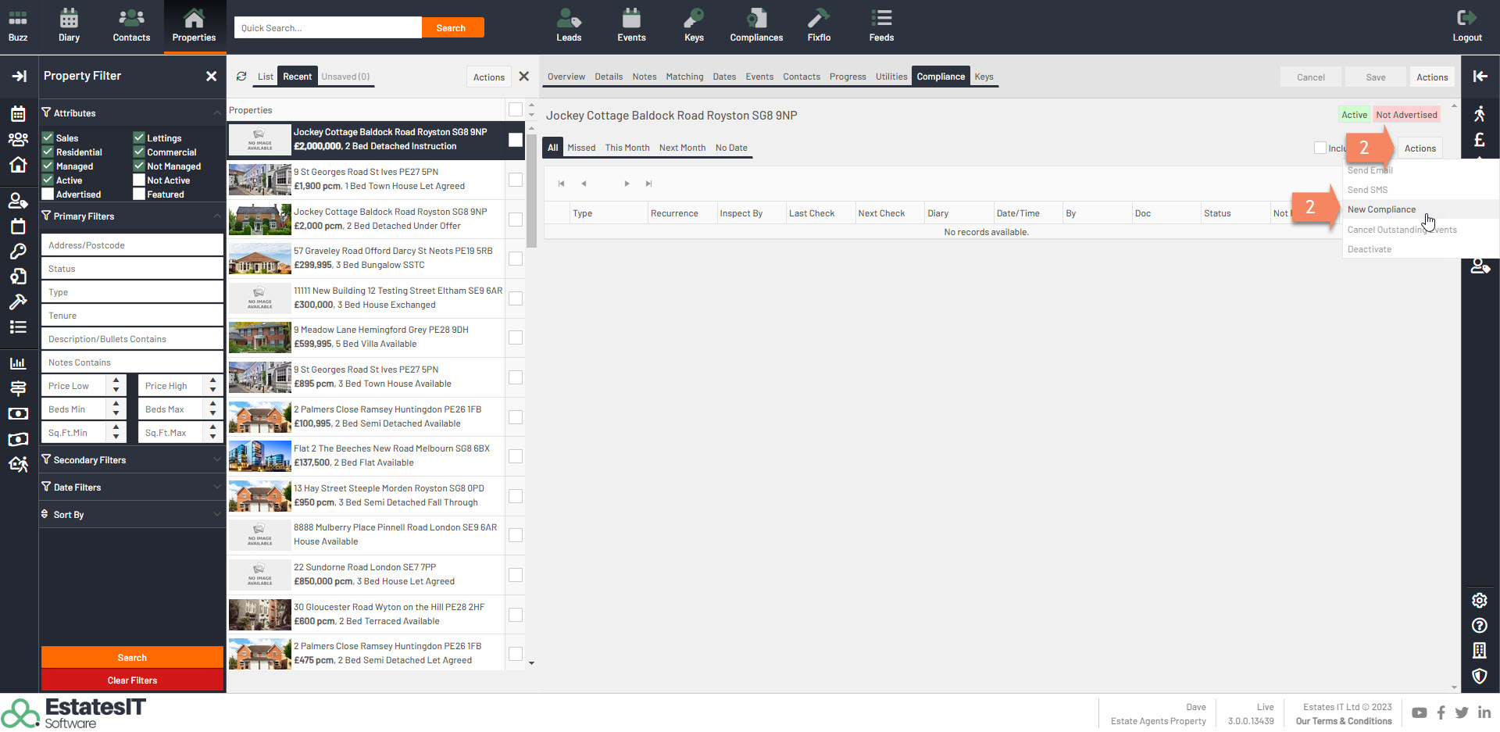Uncheck the Residential attribute checkbox
The image size is (1500, 732).
(48, 152)
